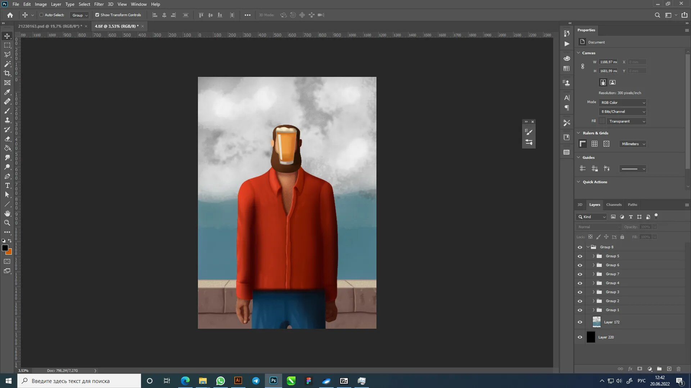Select the Crop tool

7,73
